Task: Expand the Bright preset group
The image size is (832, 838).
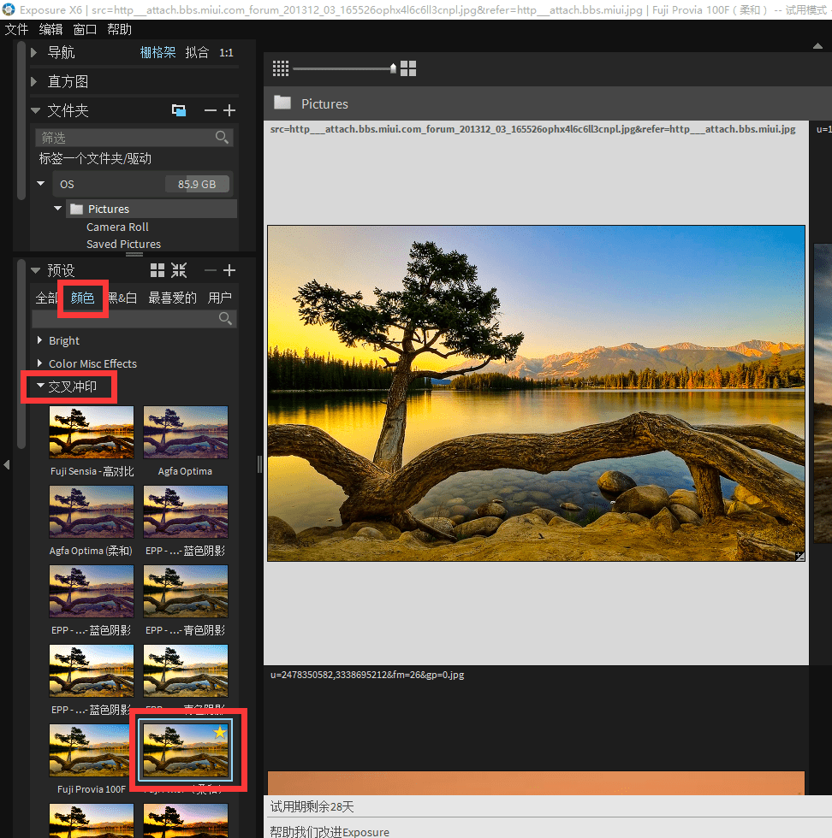Action: (39, 340)
